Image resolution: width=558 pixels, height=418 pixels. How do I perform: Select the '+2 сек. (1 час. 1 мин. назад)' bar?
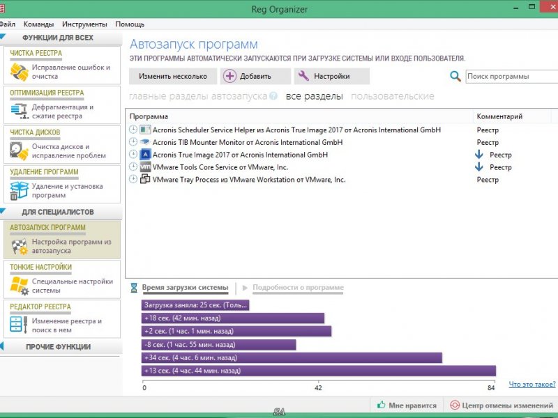pos(236,332)
